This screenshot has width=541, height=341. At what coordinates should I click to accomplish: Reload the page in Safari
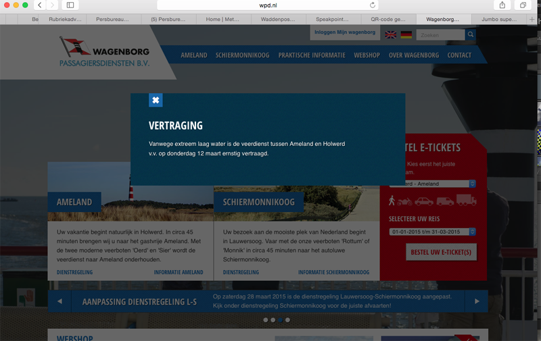[373, 5]
